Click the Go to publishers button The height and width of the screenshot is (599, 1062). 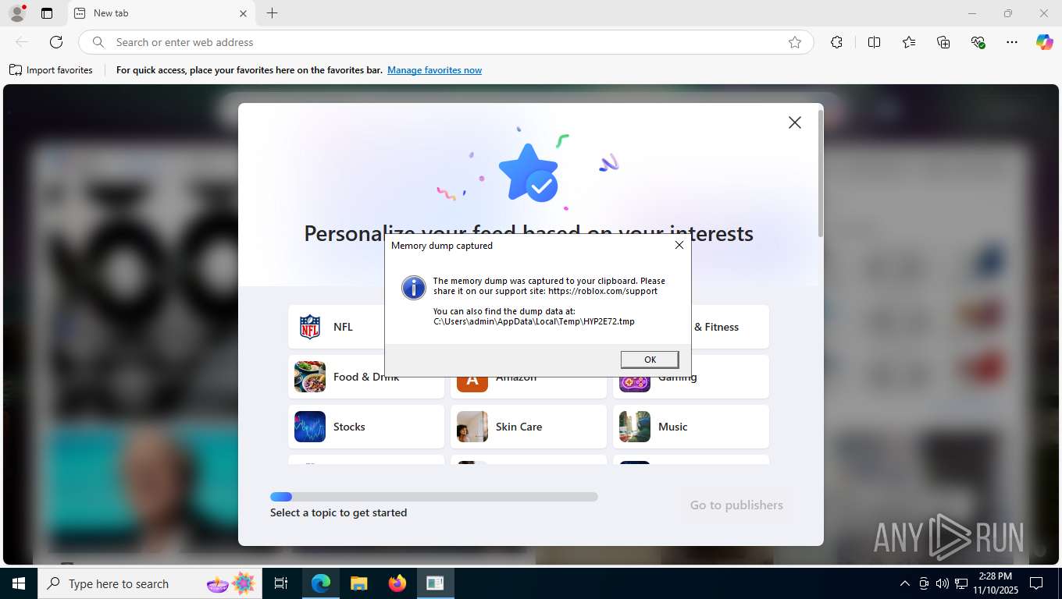736,505
